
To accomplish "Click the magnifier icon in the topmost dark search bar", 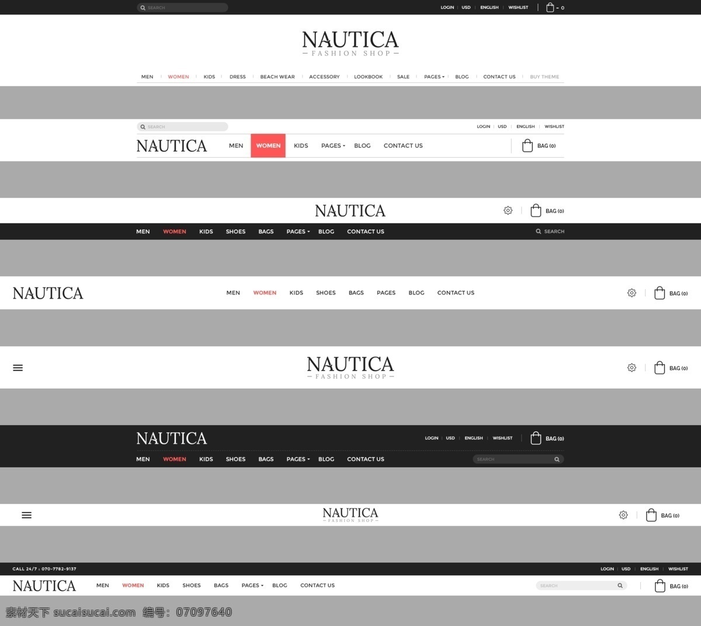I will [143, 8].
